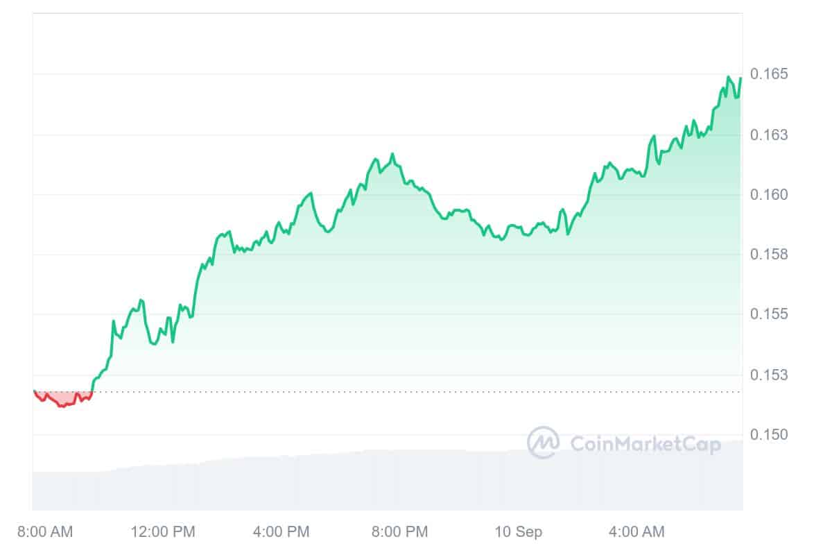
Task: Click the final endpoint of the green line
Action: coord(740,78)
